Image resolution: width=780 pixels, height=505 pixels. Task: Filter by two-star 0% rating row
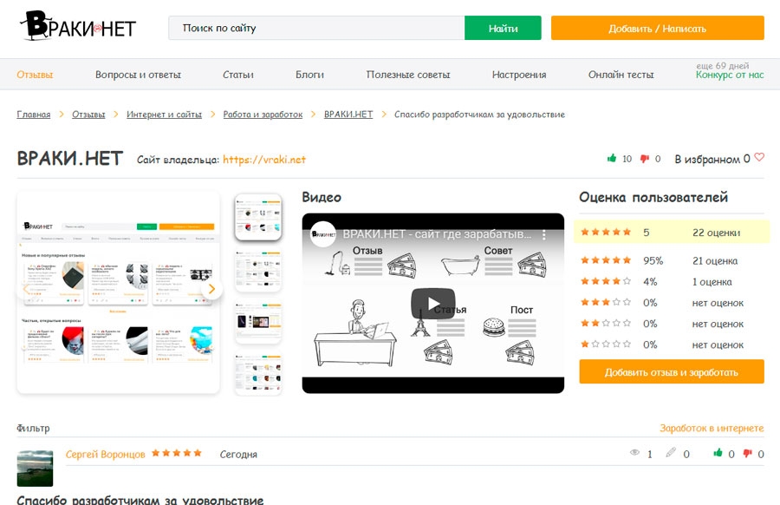click(x=672, y=324)
